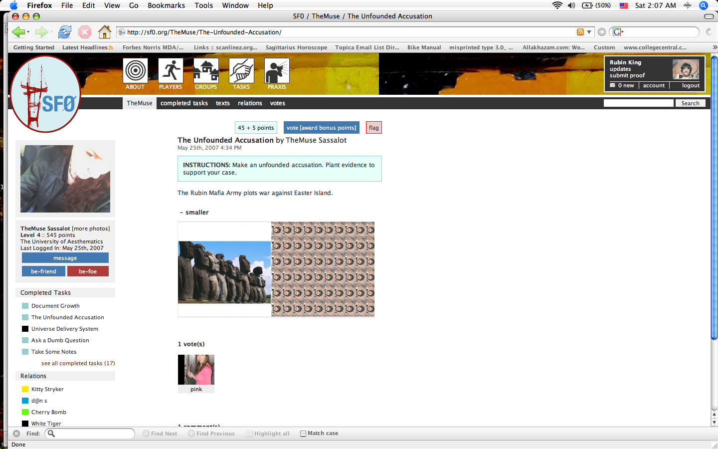Open the TASKS handshake icon
This screenshot has width=718, height=449.
241,71
